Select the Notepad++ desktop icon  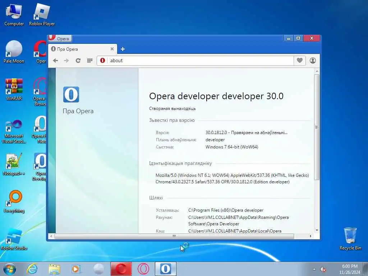(14, 164)
